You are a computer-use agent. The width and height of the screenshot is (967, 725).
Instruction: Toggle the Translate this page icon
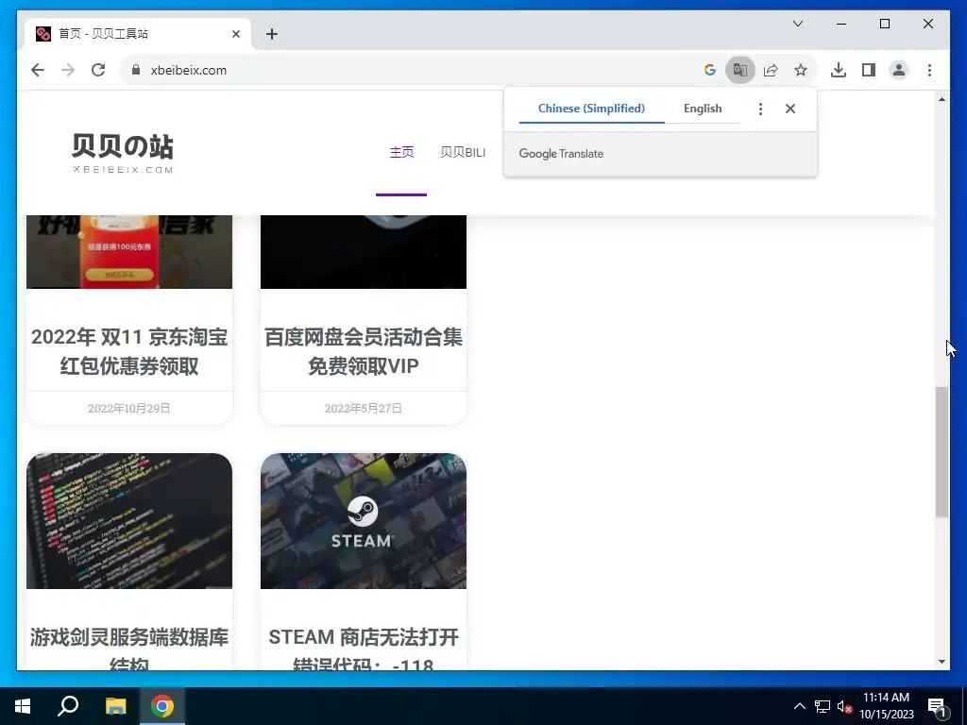pos(740,70)
